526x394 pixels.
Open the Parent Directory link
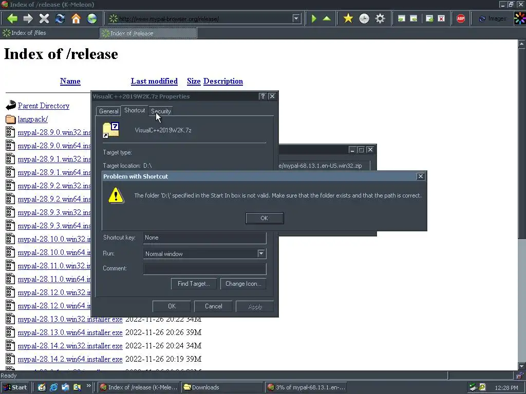44,106
